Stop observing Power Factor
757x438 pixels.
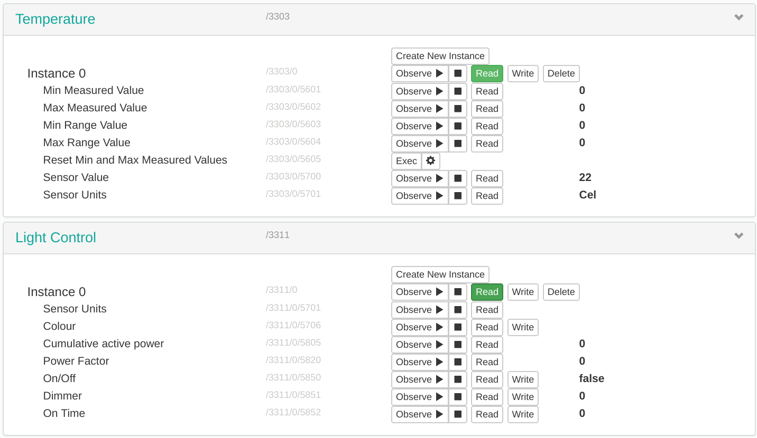[x=458, y=362]
